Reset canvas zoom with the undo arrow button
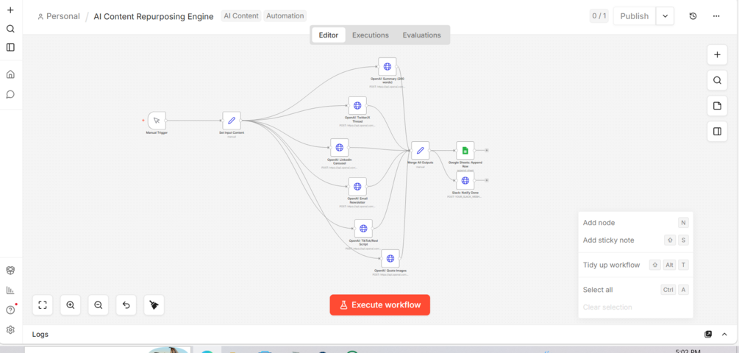This screenshot has width=739, height=353. tap(126, 305)
